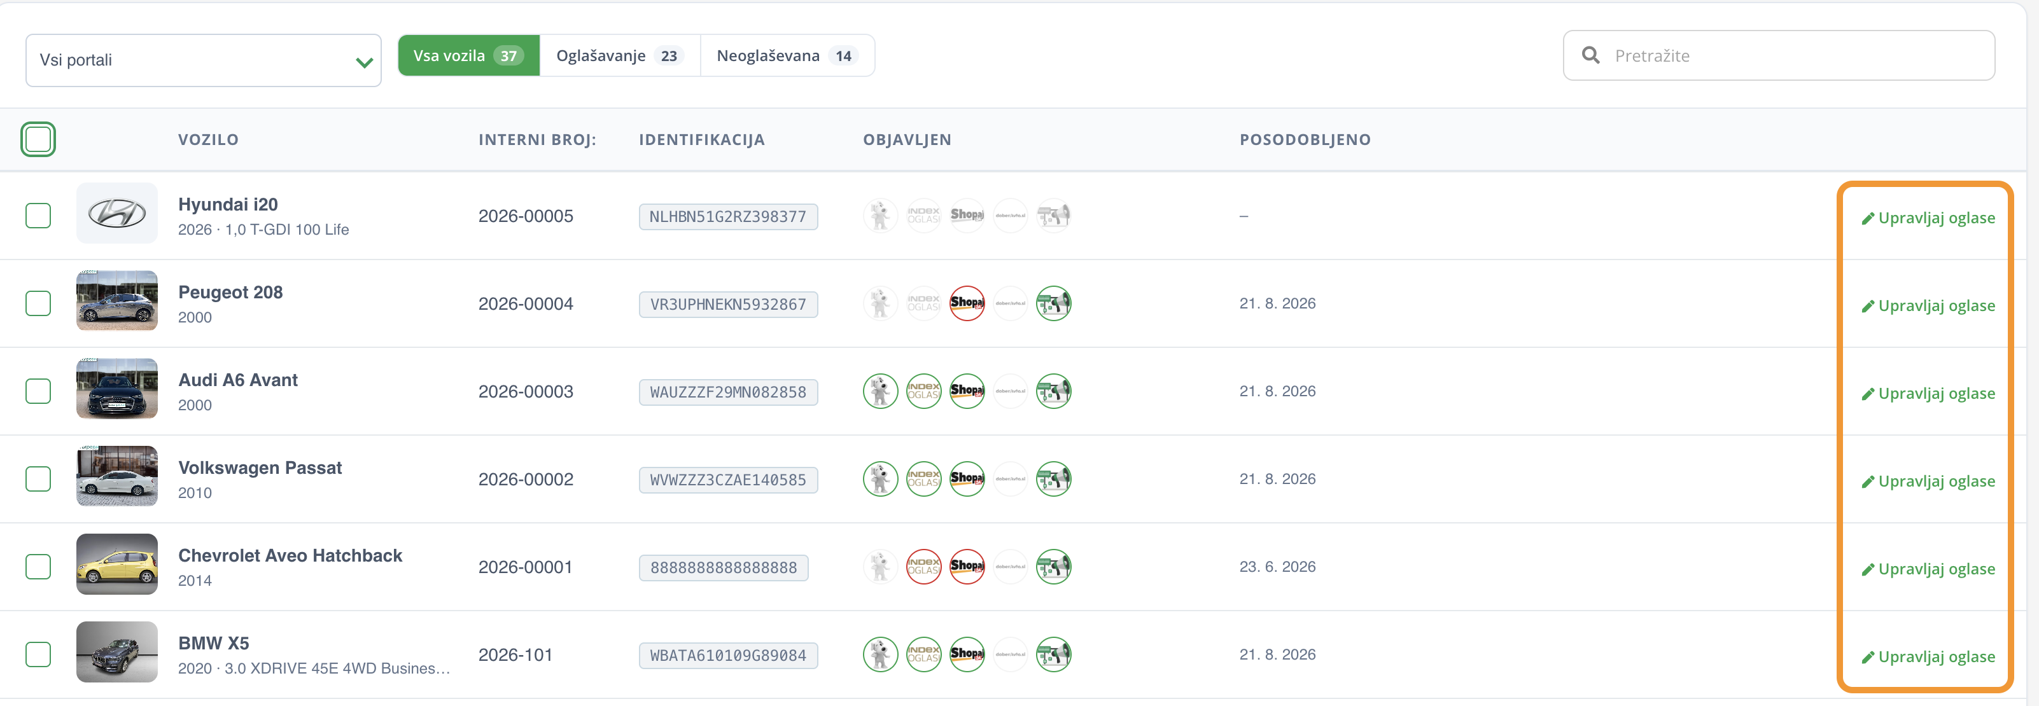Click the dog mascot portal icon for Peugeot 208
The width and height of the screenshot is (2039, 706).
pos(880,303)
